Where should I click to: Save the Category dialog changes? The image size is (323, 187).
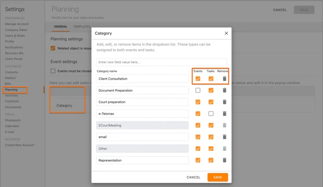pos(217,177)
